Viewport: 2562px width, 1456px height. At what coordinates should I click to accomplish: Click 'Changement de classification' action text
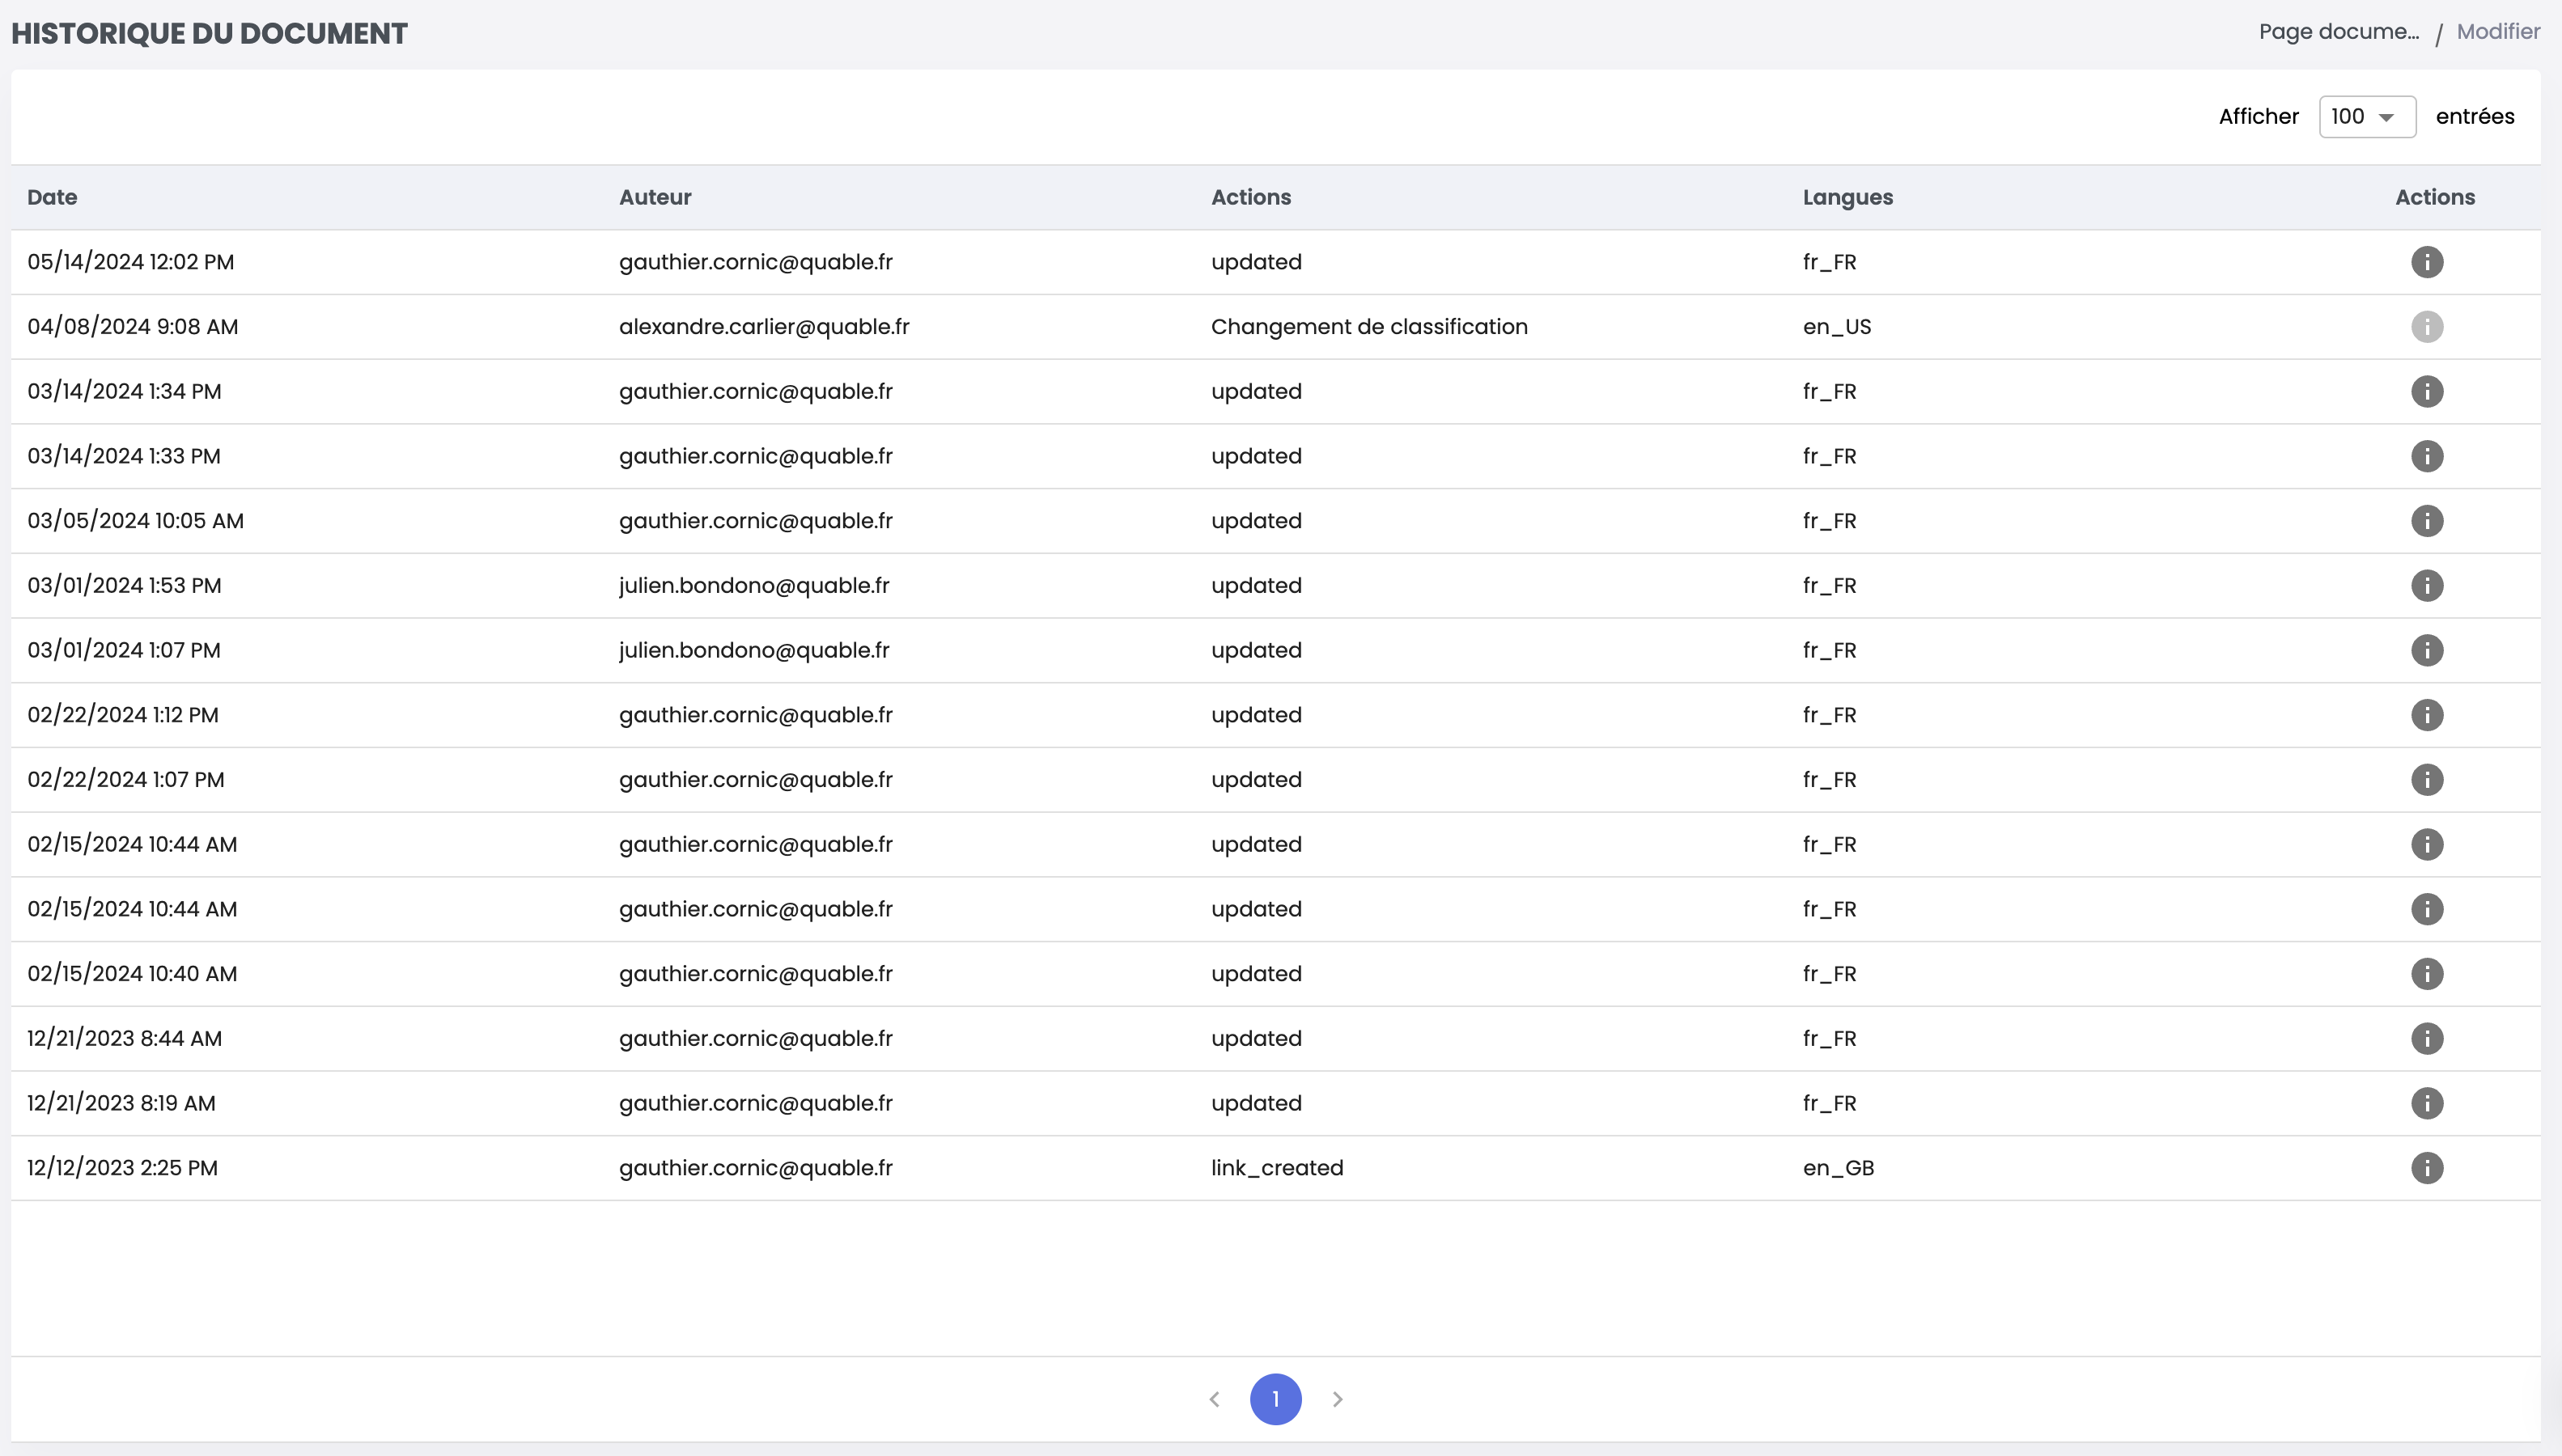(1369, 327)
